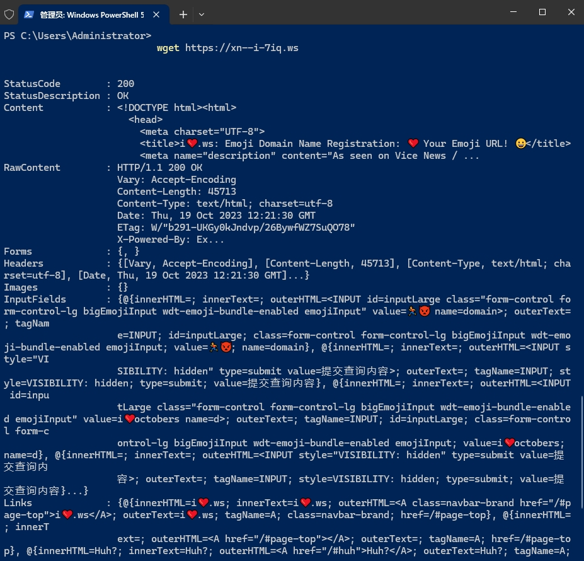Open a new tab with the plus button
Viewport: 584px width, 561px height.
pyautogui.click(x=183, y=14)
